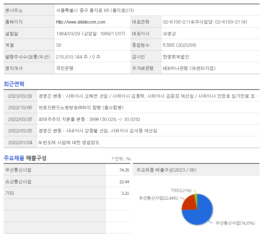Select the phone number 02-6100-2114
Viewport: 262px width, 234px height.
coord(178,22)
